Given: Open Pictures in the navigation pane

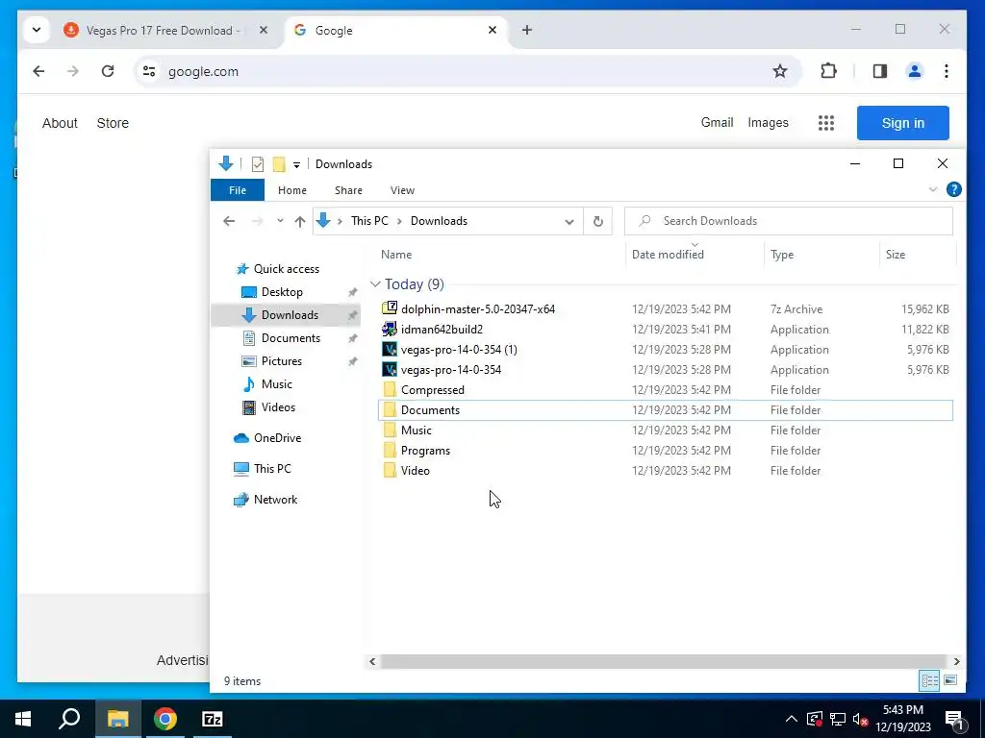Looking at the screenshot, I should pos(281,361).
